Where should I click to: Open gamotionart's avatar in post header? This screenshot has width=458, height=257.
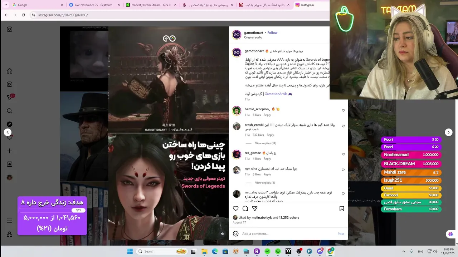point(237,35)
